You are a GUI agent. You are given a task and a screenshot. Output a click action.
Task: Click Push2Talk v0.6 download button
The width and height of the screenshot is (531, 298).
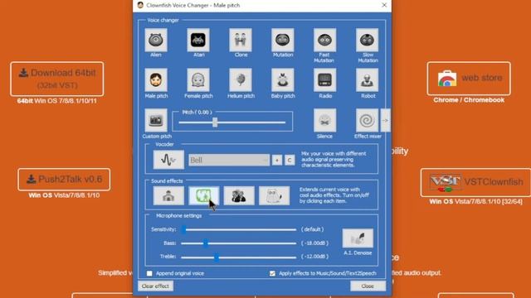click(64, 180)
